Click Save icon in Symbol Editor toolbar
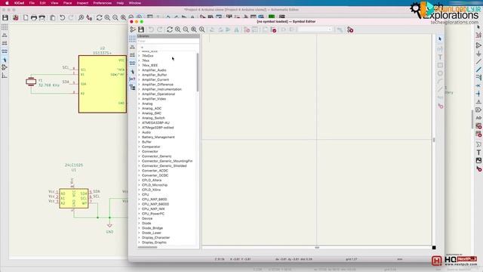Image resolution: width=483 pixels, height=272 pixels. tap(141, 29)
